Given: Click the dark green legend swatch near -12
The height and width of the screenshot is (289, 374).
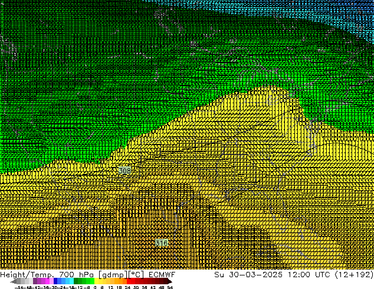Looking at the screenshot, I should (76, 281).
